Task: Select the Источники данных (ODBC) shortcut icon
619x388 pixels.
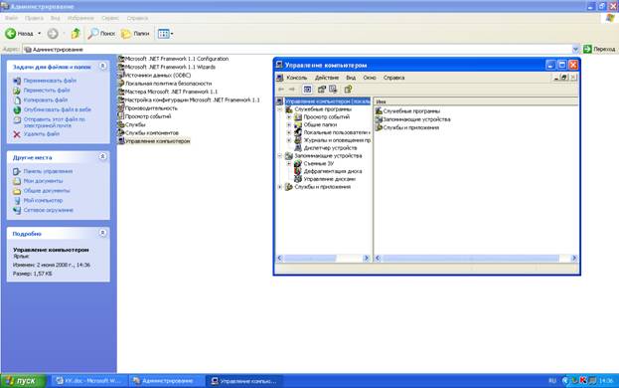Action: click(x=121, y=75)
